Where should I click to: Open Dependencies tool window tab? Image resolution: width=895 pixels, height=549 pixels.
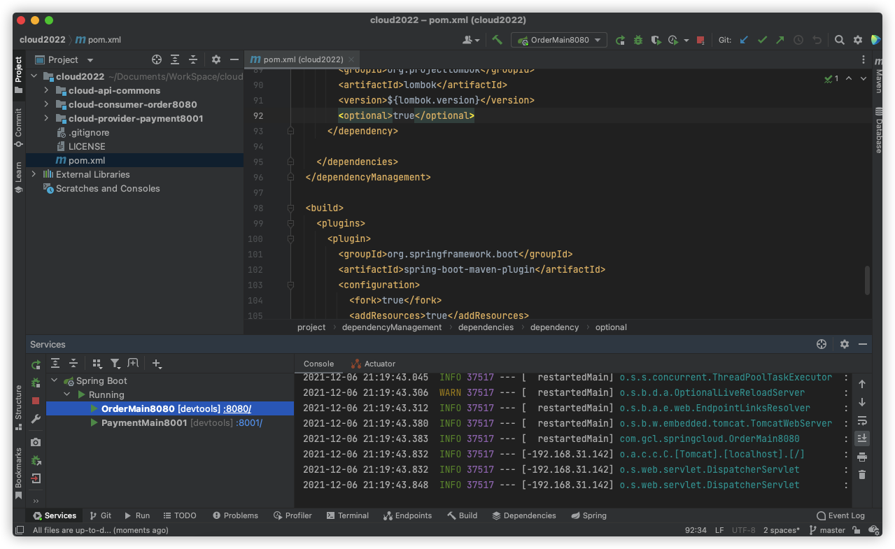point(523,515)
